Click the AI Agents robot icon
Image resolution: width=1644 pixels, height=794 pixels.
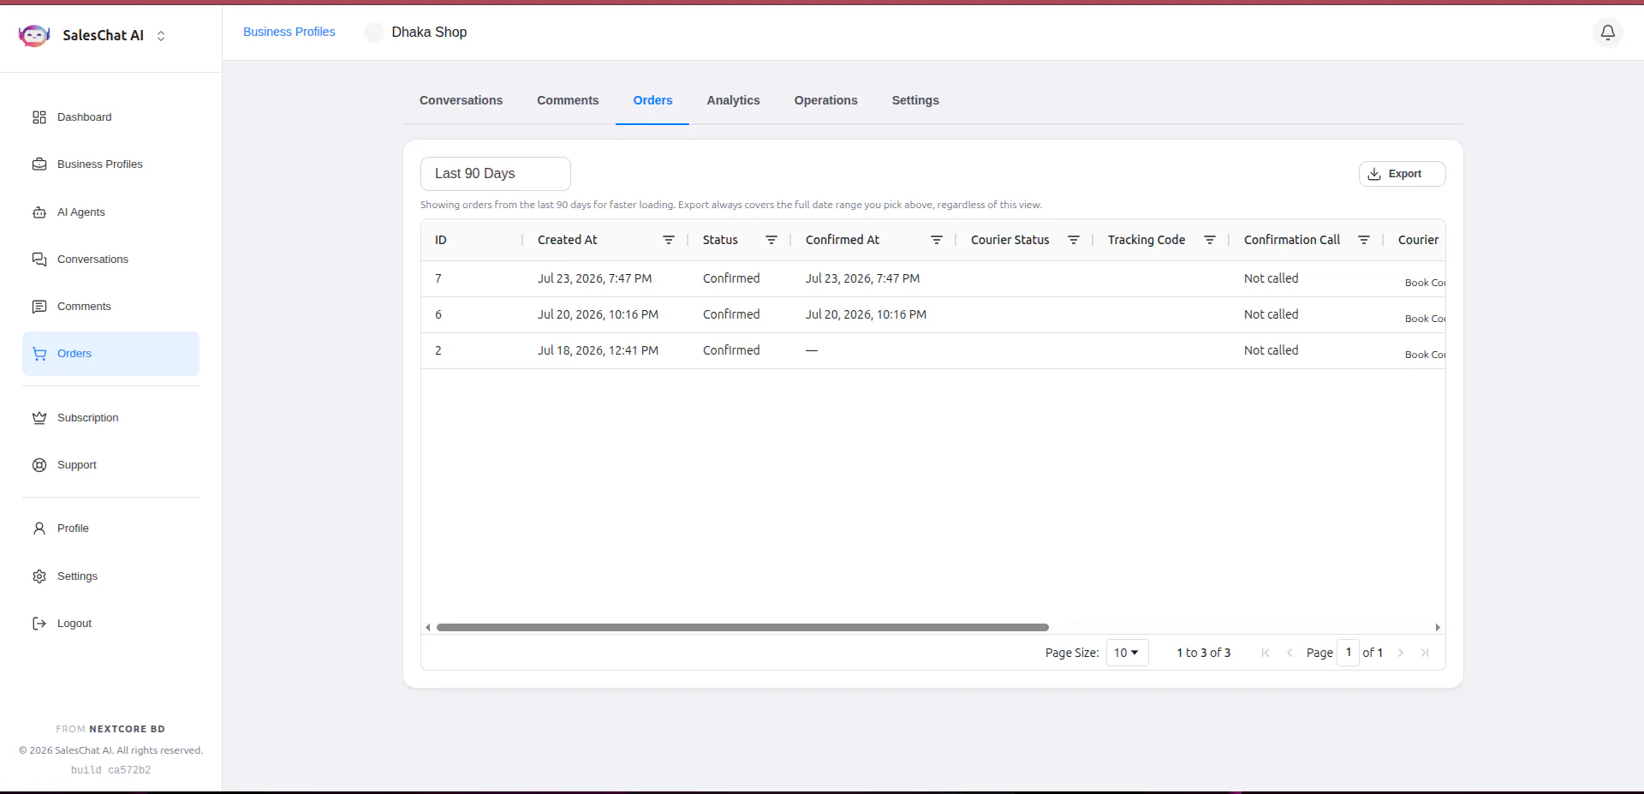click(x=39, y=212)
